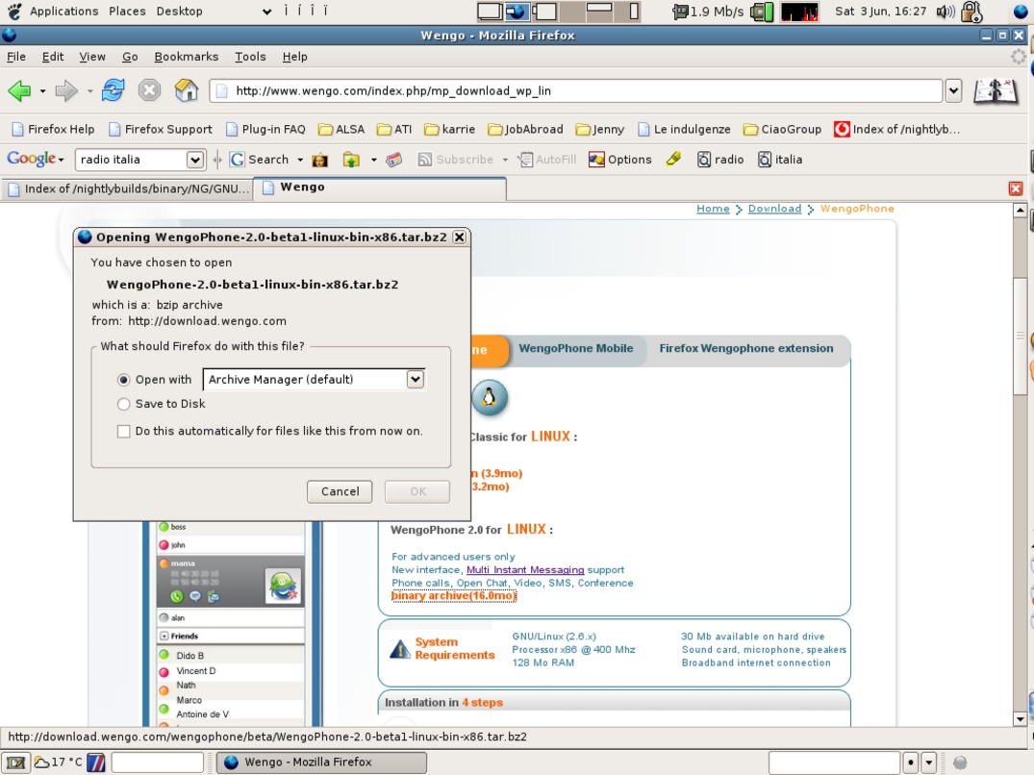Click OK in the download dialog
The image size is (1034, 775).
[417, 491]
